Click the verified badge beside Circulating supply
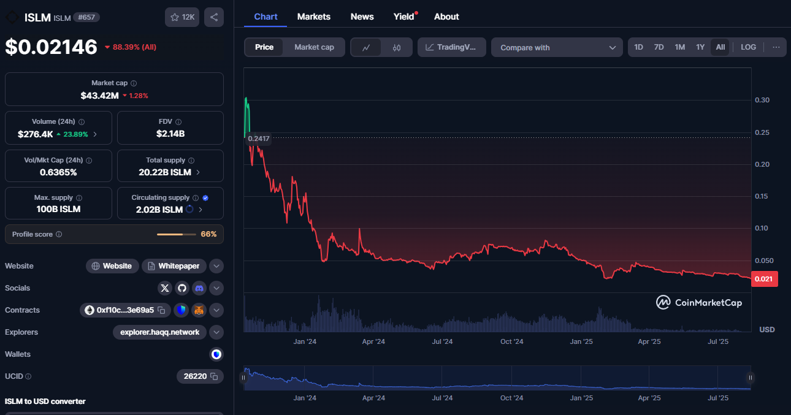The height and width of the screenshot is (415, 791). (x=205, y=198)
